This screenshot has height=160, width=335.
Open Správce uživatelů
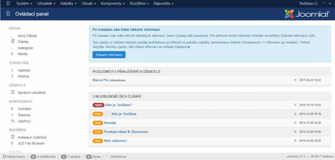coord(32,93)
